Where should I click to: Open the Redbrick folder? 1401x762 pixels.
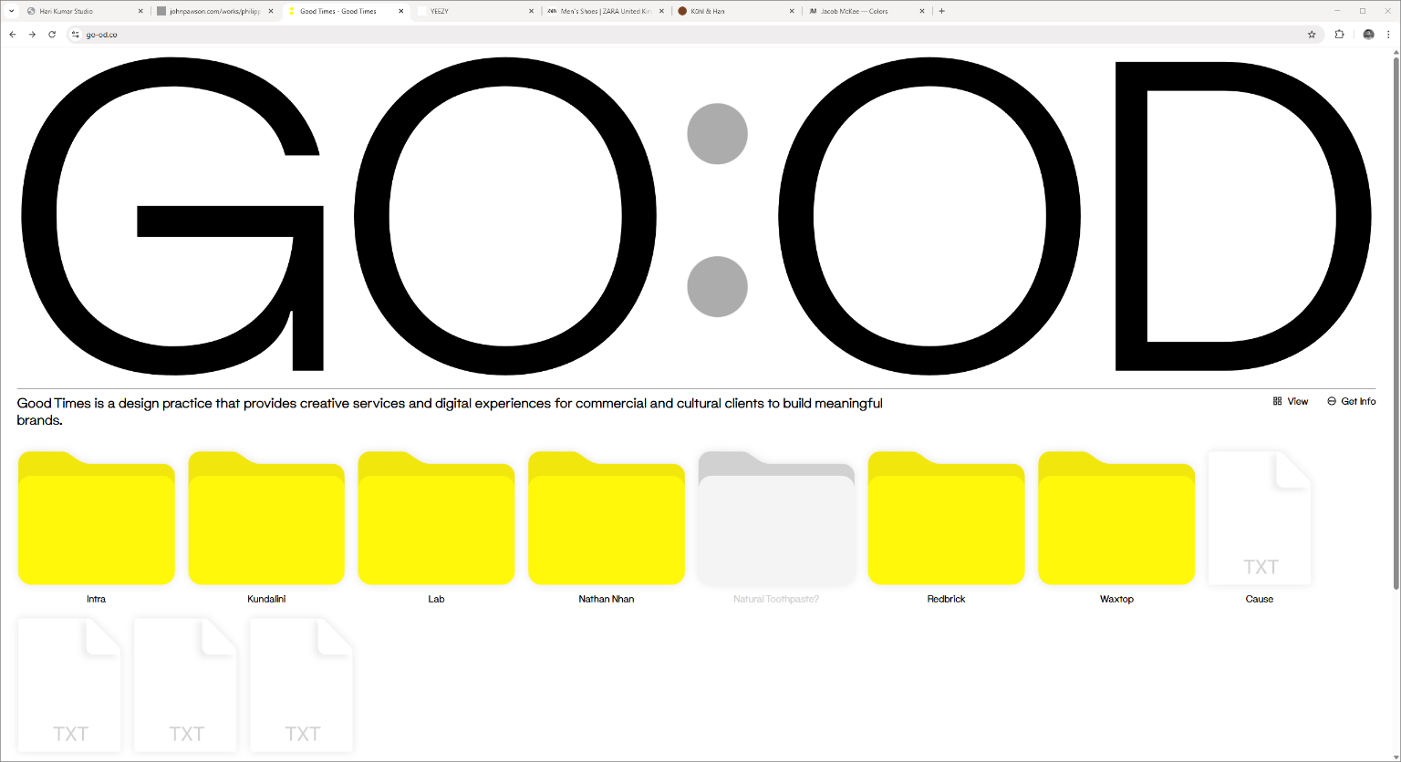click(946, 520)
